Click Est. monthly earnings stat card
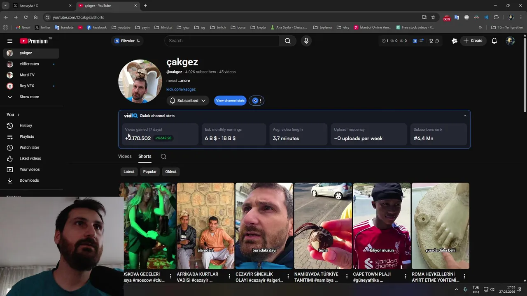 pyautogui.click(x=234, y=134)
